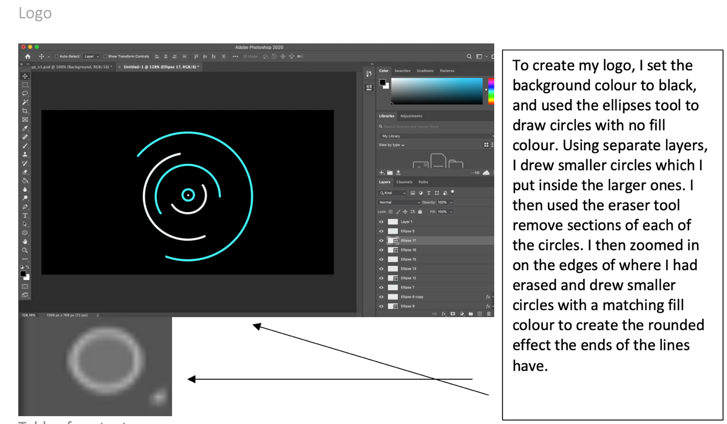This screenshot has width=727, height=424.
Task: Change the screen mode
Action: click(x=25, y=295)
